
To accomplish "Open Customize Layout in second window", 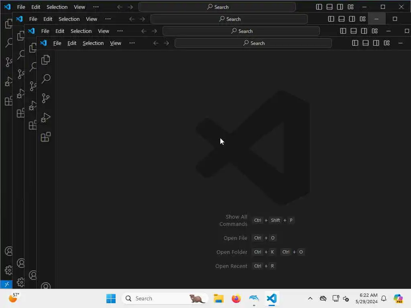I will tap(362, 19).
